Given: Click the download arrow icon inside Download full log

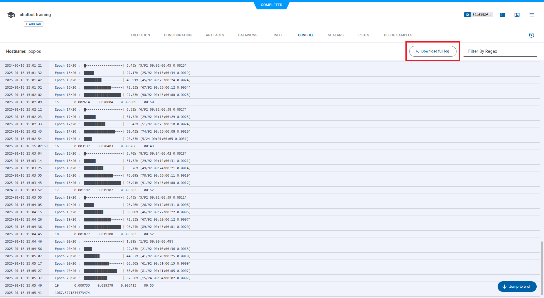Looking at the screenshot, I should (416, 51).
